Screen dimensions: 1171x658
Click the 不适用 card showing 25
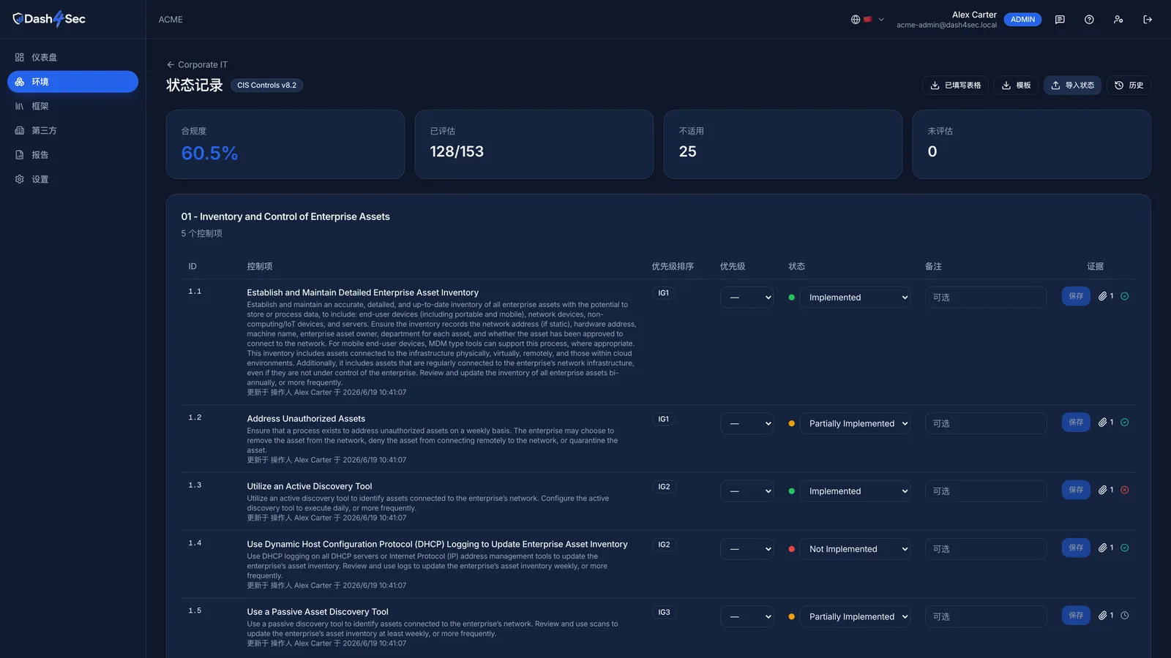[x=782, y=144]
